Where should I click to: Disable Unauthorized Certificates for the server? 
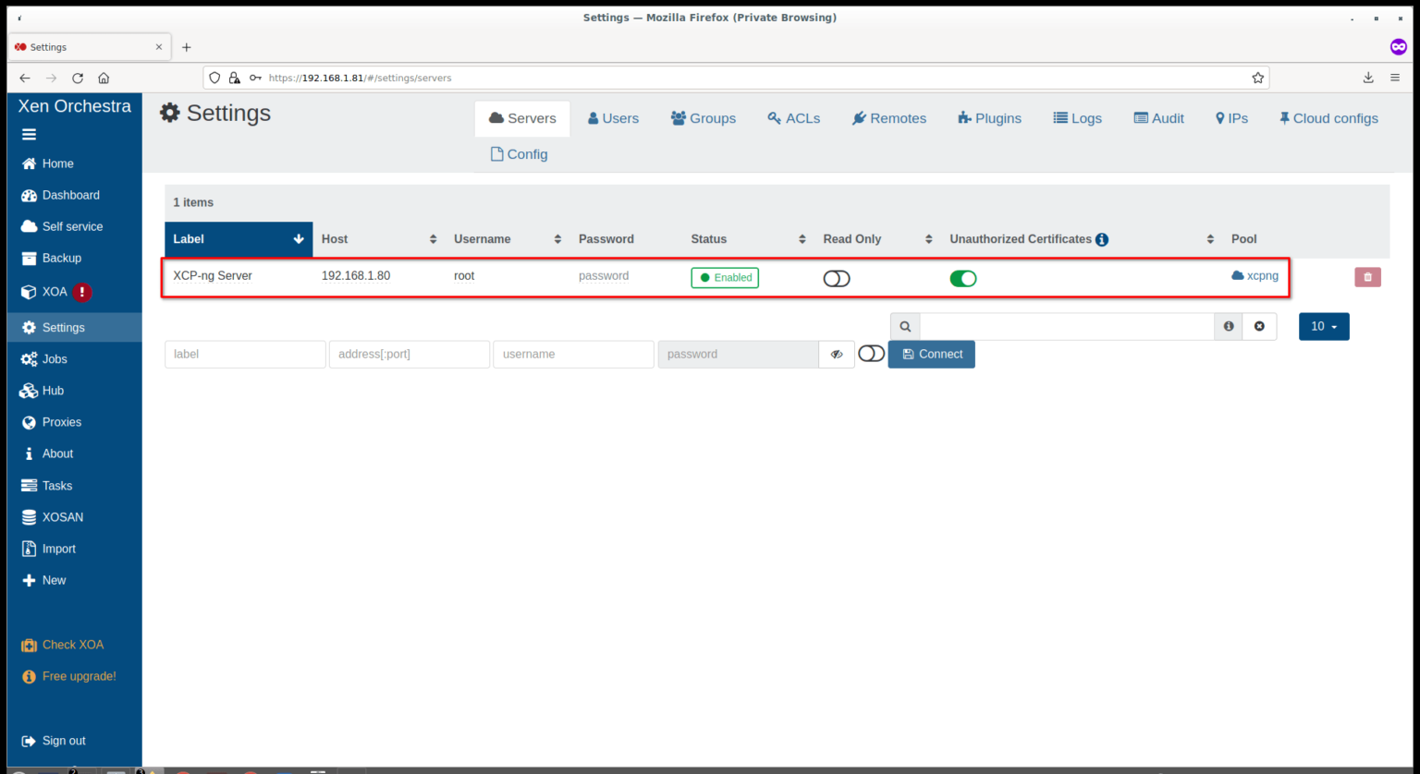point(963,277)
